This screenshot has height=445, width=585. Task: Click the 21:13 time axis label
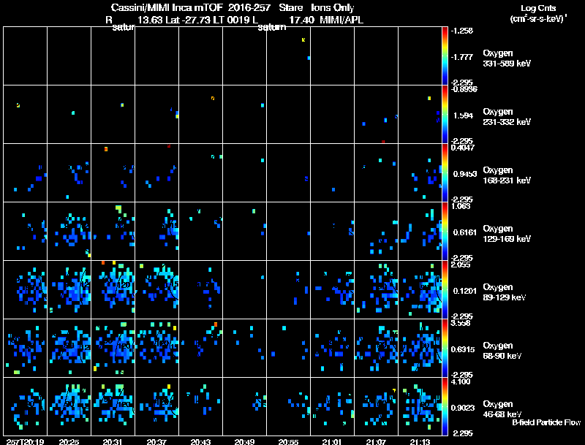[x=420, y=441]
